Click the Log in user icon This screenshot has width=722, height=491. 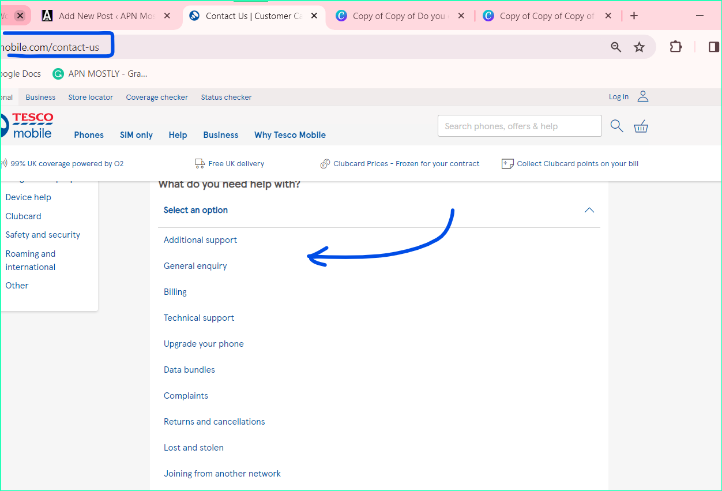643,96
